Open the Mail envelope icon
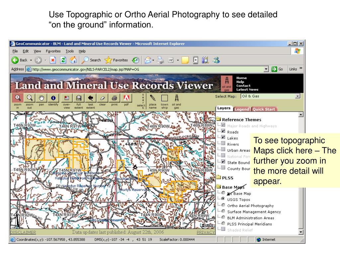 coord(148,60)
